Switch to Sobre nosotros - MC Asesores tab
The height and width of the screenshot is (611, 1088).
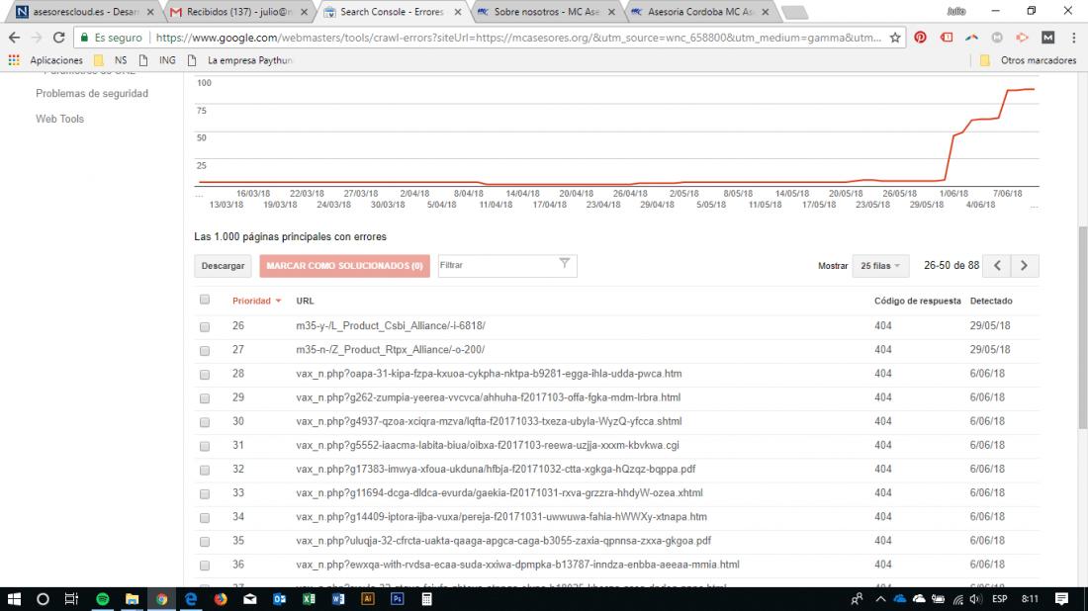547,12
